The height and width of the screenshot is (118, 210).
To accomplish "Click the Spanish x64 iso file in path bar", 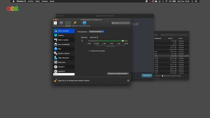I will 171,76.
